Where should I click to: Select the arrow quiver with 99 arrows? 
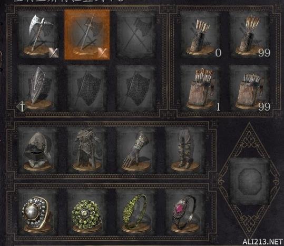[x=250, y=34]
